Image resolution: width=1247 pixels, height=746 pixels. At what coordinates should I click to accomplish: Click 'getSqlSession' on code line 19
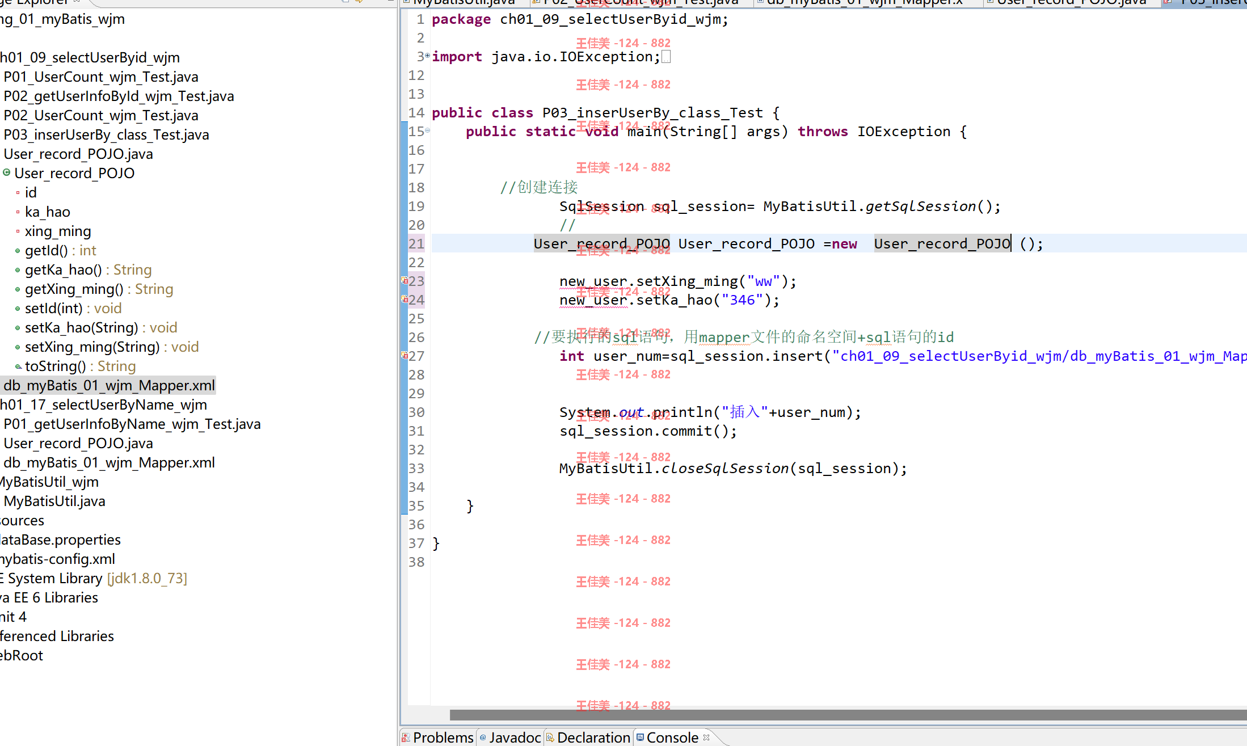[921, 206]
